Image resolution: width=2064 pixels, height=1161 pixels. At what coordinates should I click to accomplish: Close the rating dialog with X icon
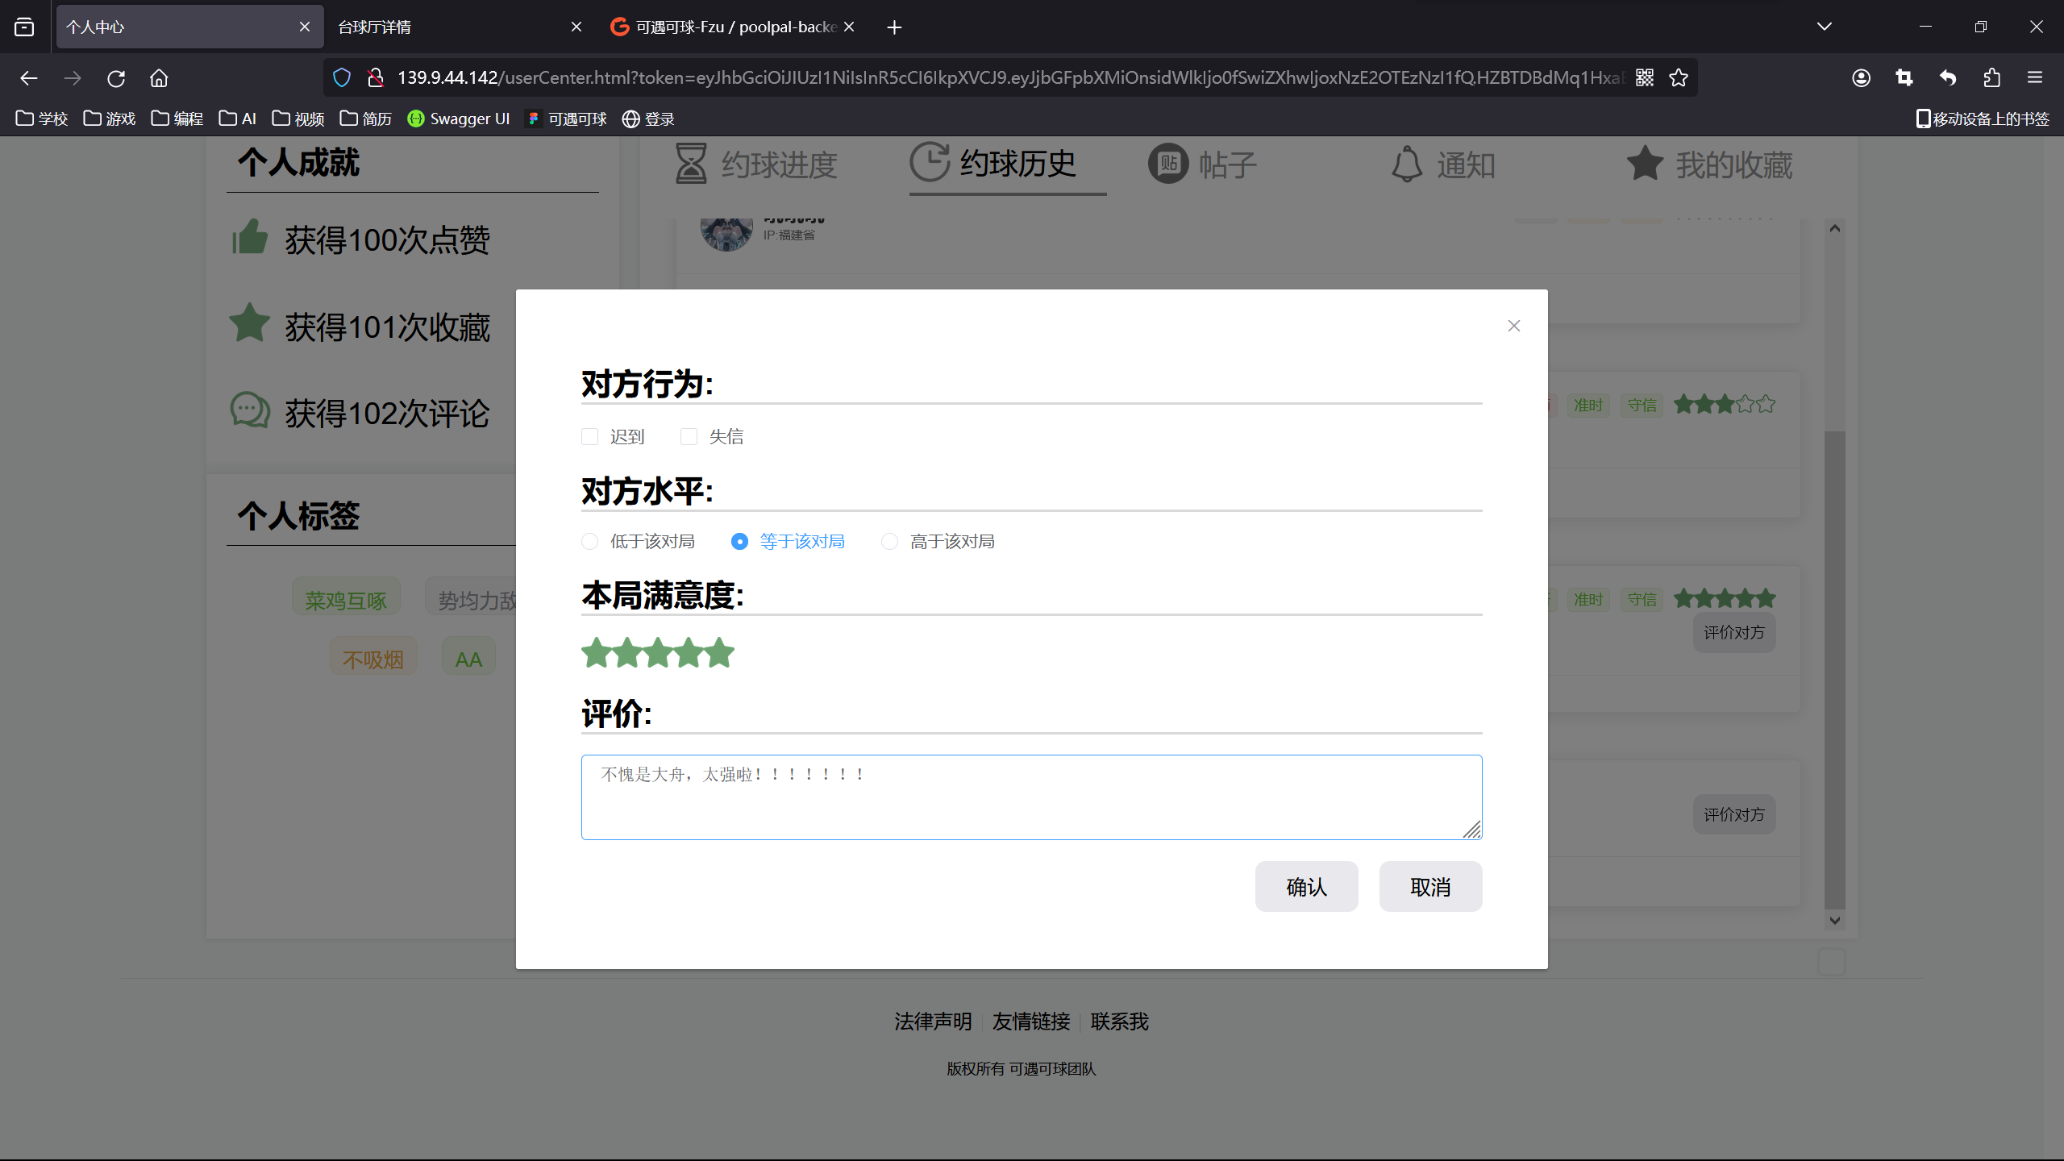tap(1513, 326)
